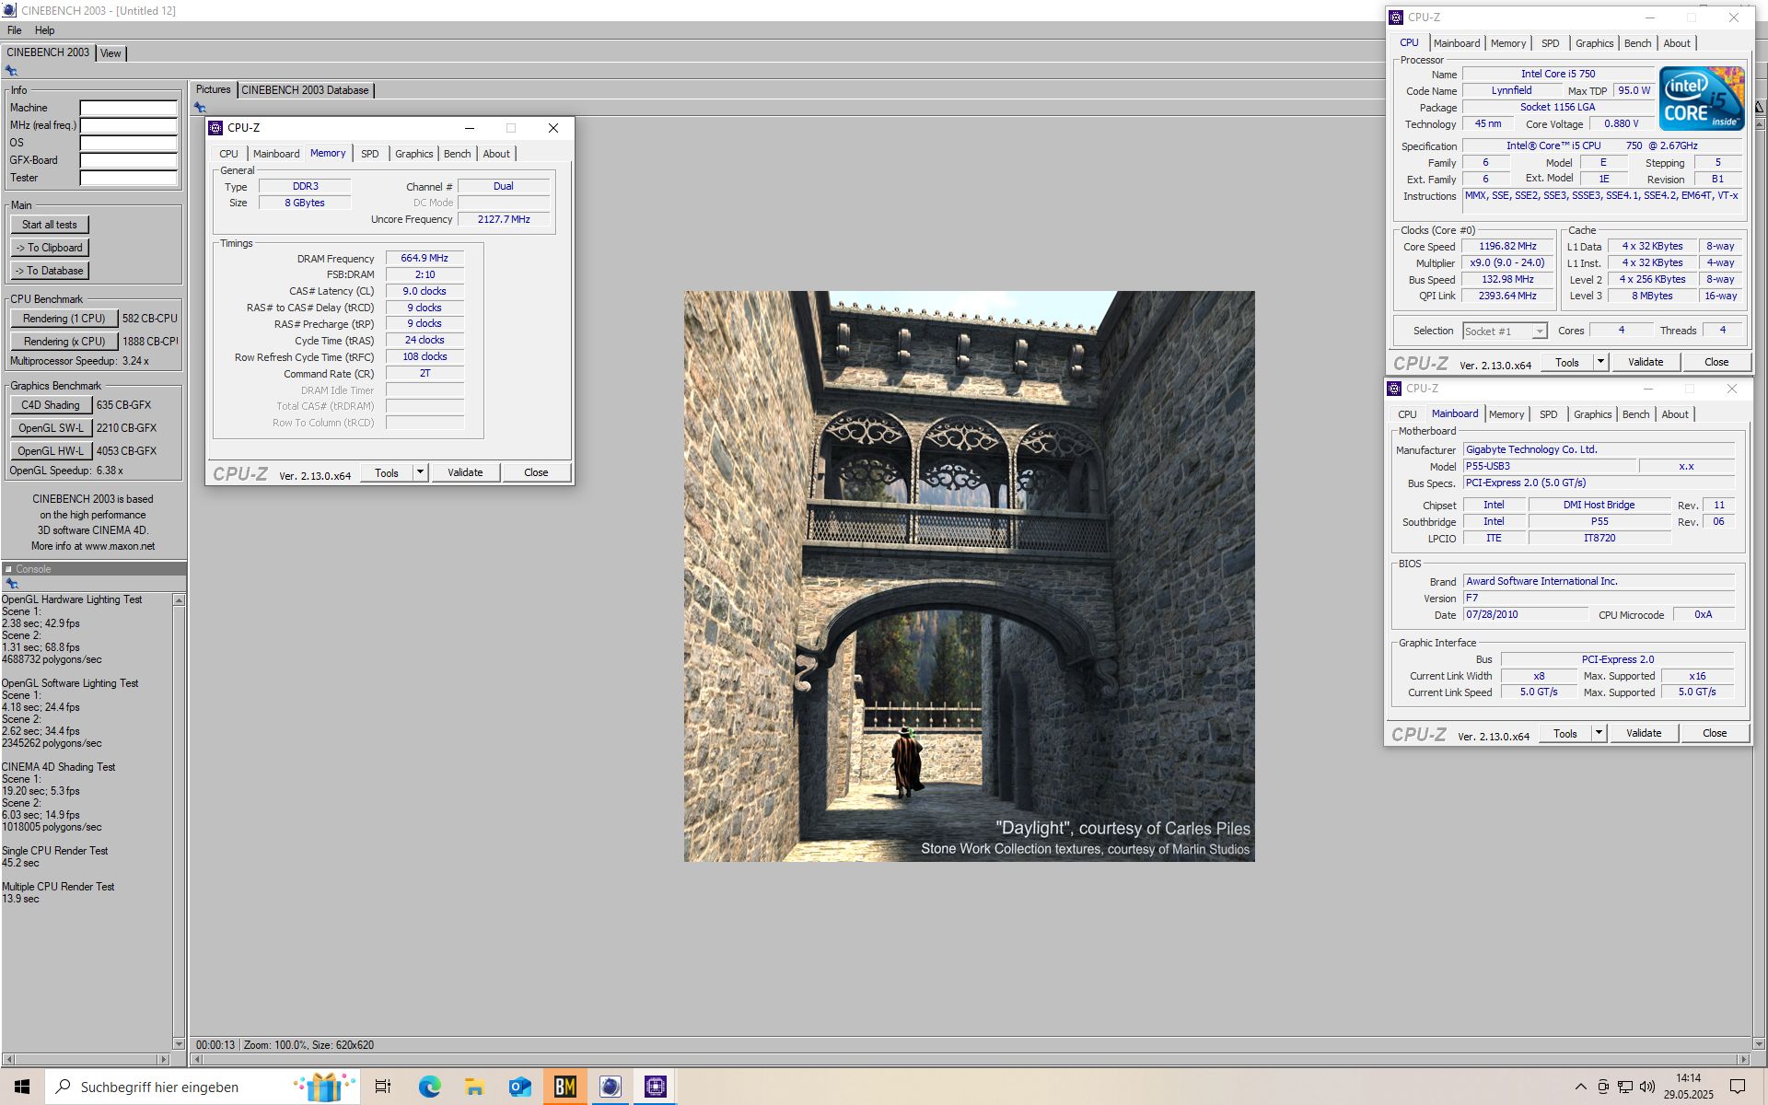Click the MHz (real freq.) input field
This screenshot has width=1768, height=1105.
coord(128,125)
